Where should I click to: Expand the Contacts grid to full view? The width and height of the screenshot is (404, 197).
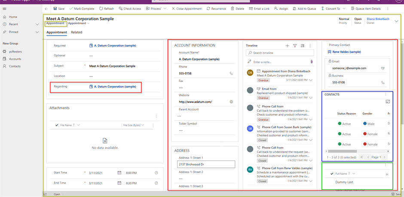[388, 101]
